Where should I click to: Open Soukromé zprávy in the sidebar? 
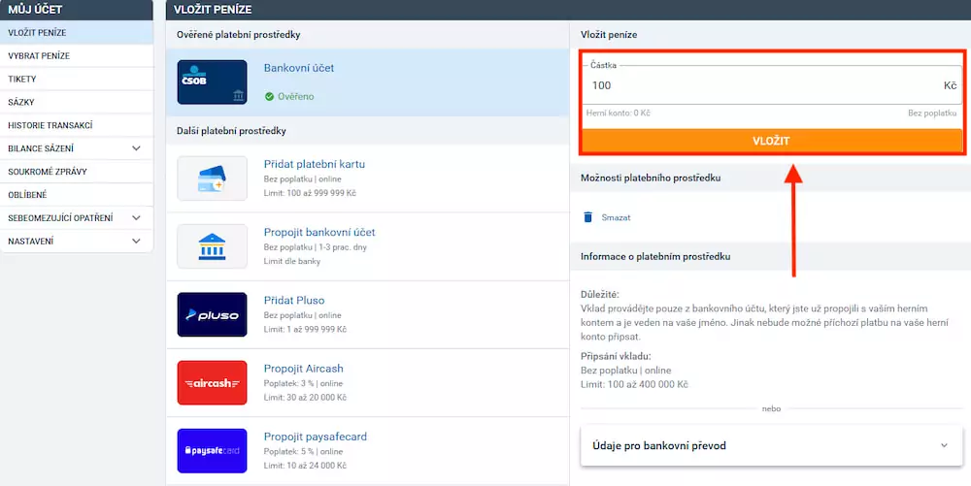pos(76,172)
